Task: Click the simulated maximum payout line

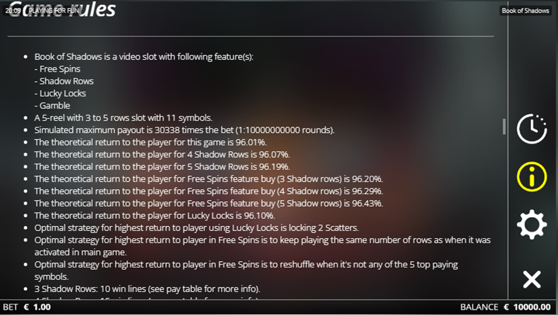Action: 184,130
